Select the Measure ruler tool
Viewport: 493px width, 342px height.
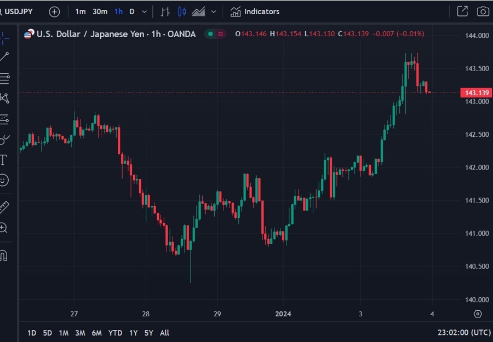5,207
